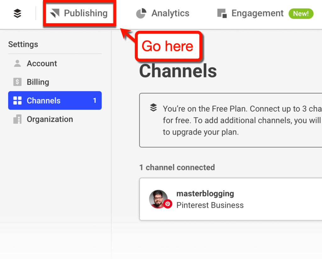322x259 pixels.
Task: Click the Organization building icon
Action: [x=17, y=119]
